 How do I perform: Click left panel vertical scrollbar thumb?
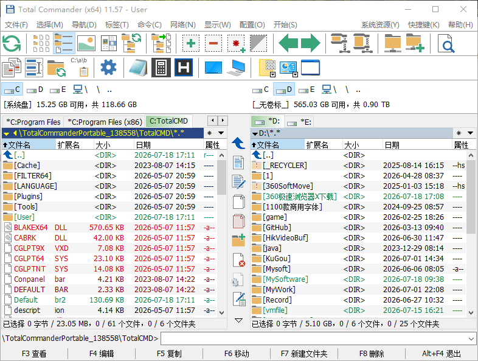(x=221, y=177)
